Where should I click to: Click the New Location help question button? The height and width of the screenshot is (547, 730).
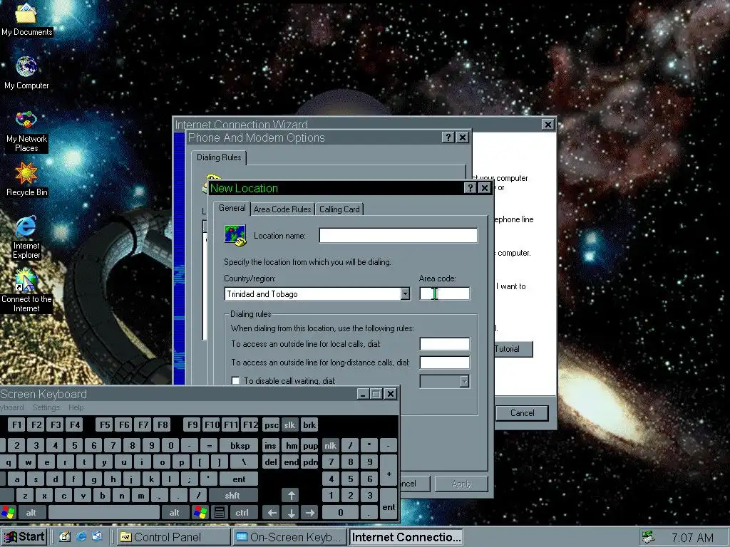[471, 188]
